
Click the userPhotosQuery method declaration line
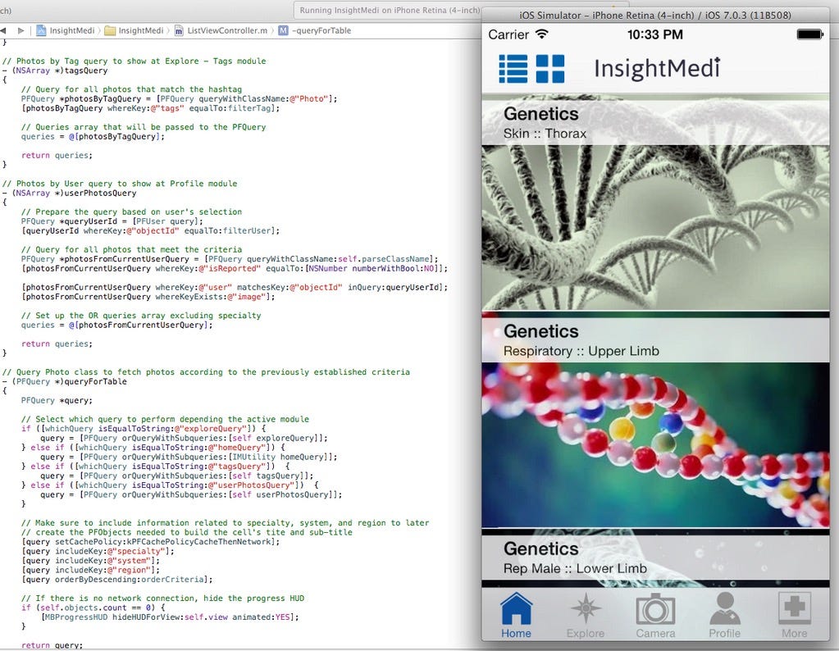pos(69,193)
